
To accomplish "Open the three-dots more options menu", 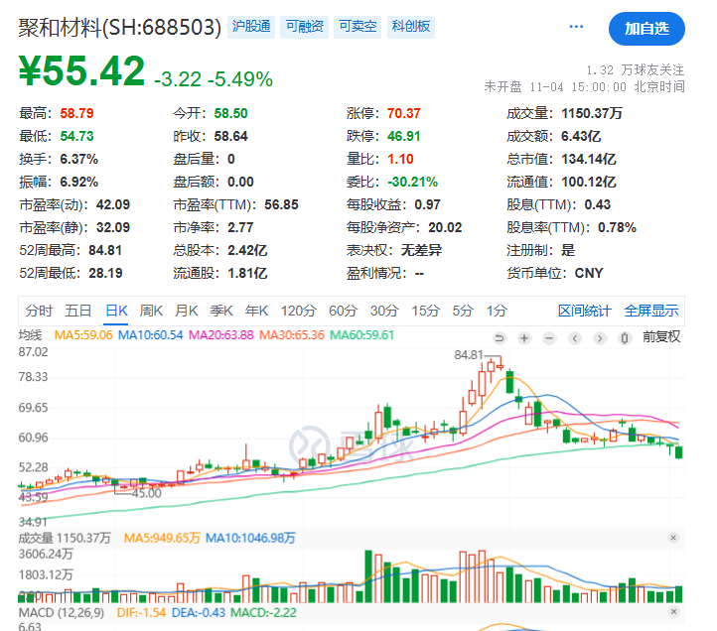I will (x=576, y=27).
